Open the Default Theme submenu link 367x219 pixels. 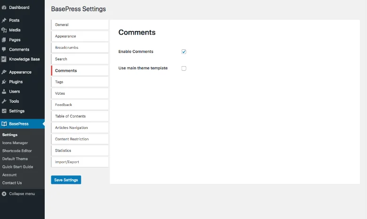15,159
